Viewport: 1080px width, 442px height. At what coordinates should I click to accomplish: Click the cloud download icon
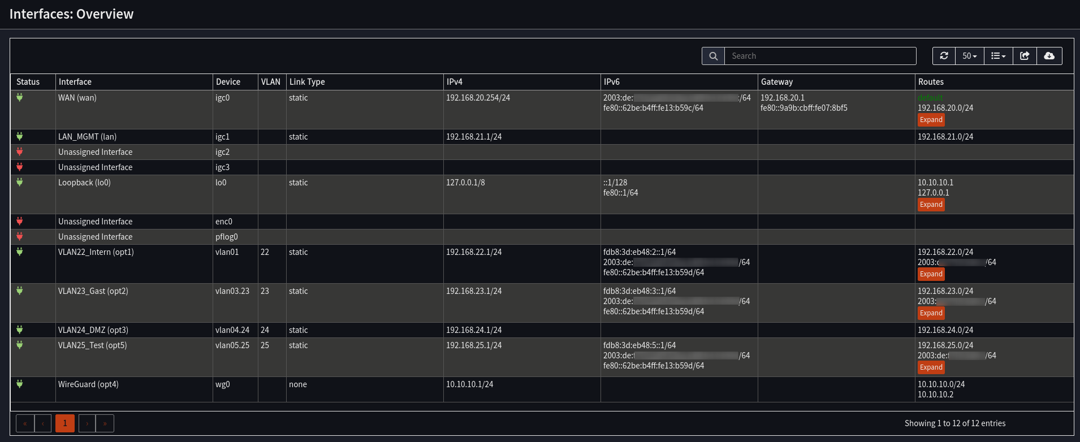(1049, 56)
